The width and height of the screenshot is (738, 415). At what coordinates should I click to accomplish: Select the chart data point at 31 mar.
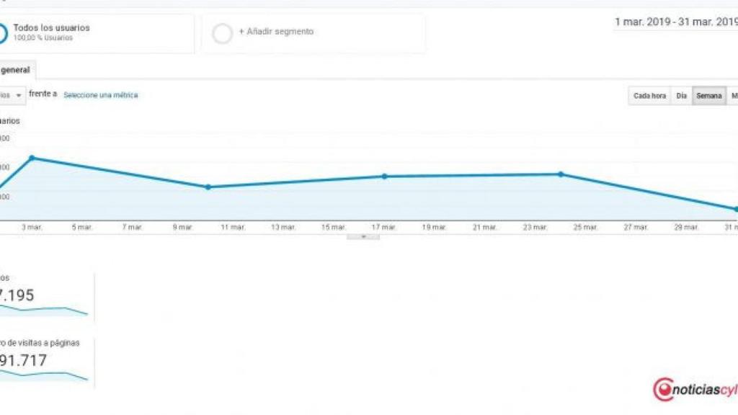click(735, 209)
